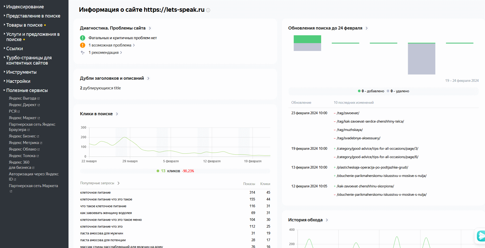The image size is (485, 248).
Task: Toggle green 'кликов' legend dot
Action: click(x=158, y=171)
